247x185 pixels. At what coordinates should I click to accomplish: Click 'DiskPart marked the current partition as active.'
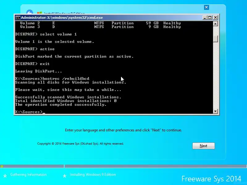tap(74, 56)
